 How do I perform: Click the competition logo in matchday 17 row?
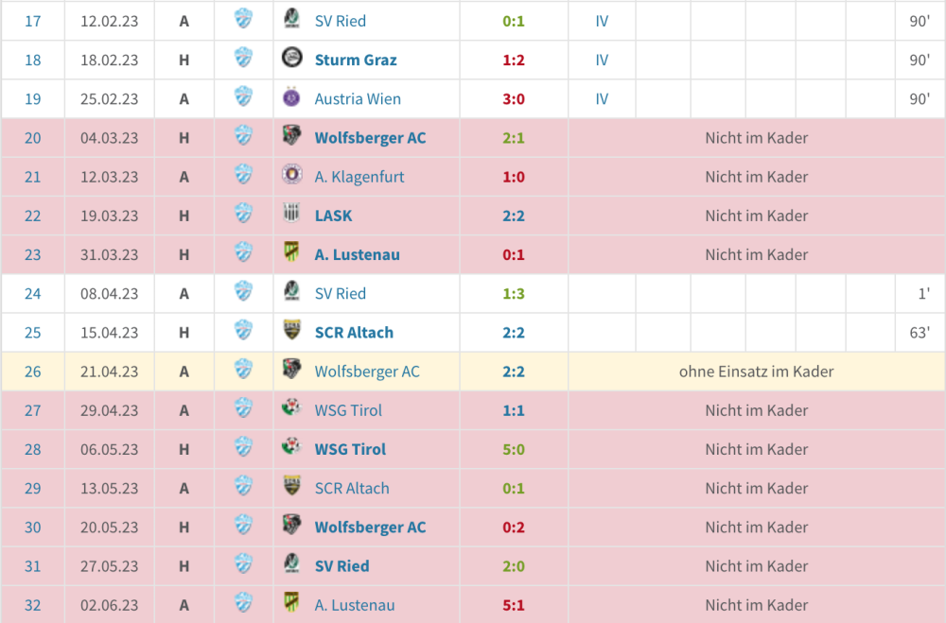pos(244,21)
